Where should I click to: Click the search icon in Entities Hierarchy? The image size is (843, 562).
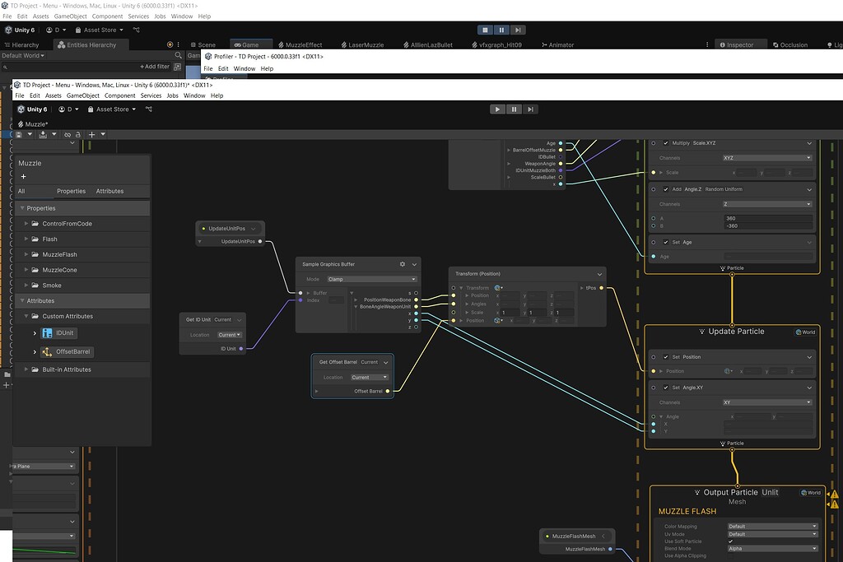point(179,55)
